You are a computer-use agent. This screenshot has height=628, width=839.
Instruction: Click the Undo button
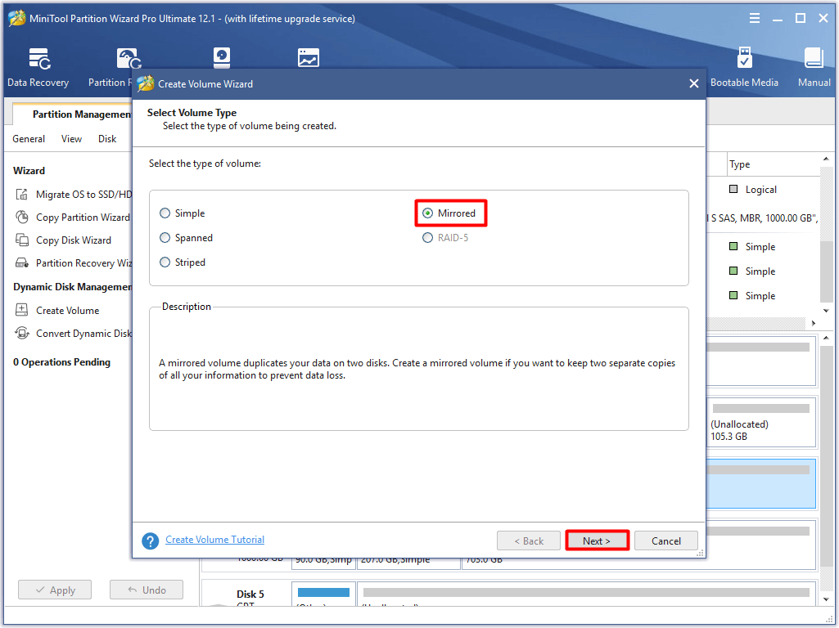[146, 590]
